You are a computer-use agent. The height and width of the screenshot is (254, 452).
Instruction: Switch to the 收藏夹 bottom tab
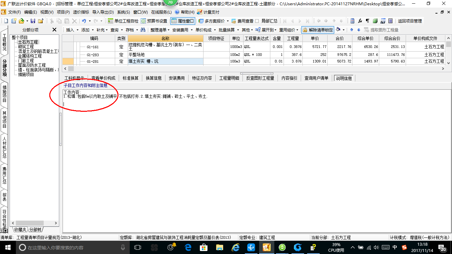pyautogui.click(x=20, y=230)
